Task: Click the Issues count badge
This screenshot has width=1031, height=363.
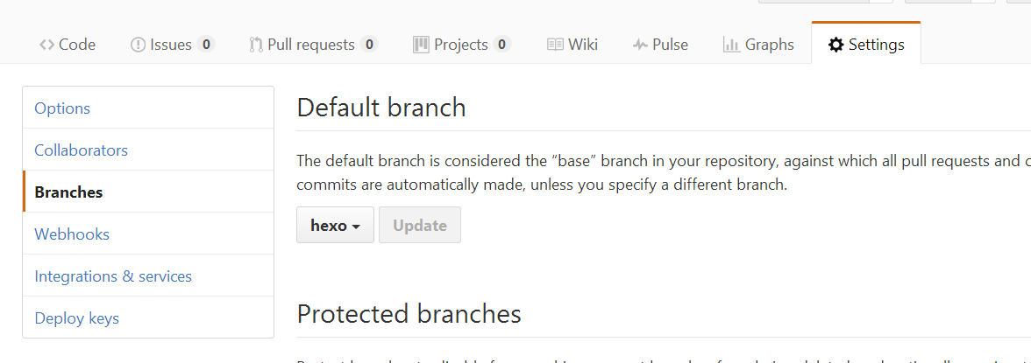Action: [206, 45]
